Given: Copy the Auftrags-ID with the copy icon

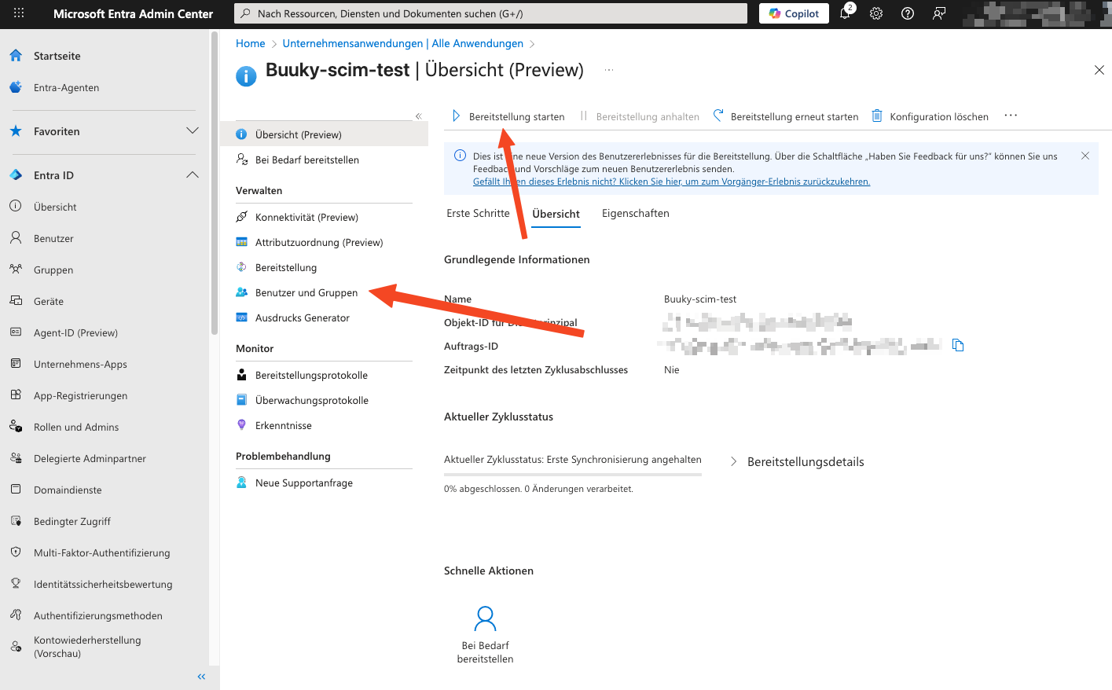Looking at the screenshot, I should 957,345.
